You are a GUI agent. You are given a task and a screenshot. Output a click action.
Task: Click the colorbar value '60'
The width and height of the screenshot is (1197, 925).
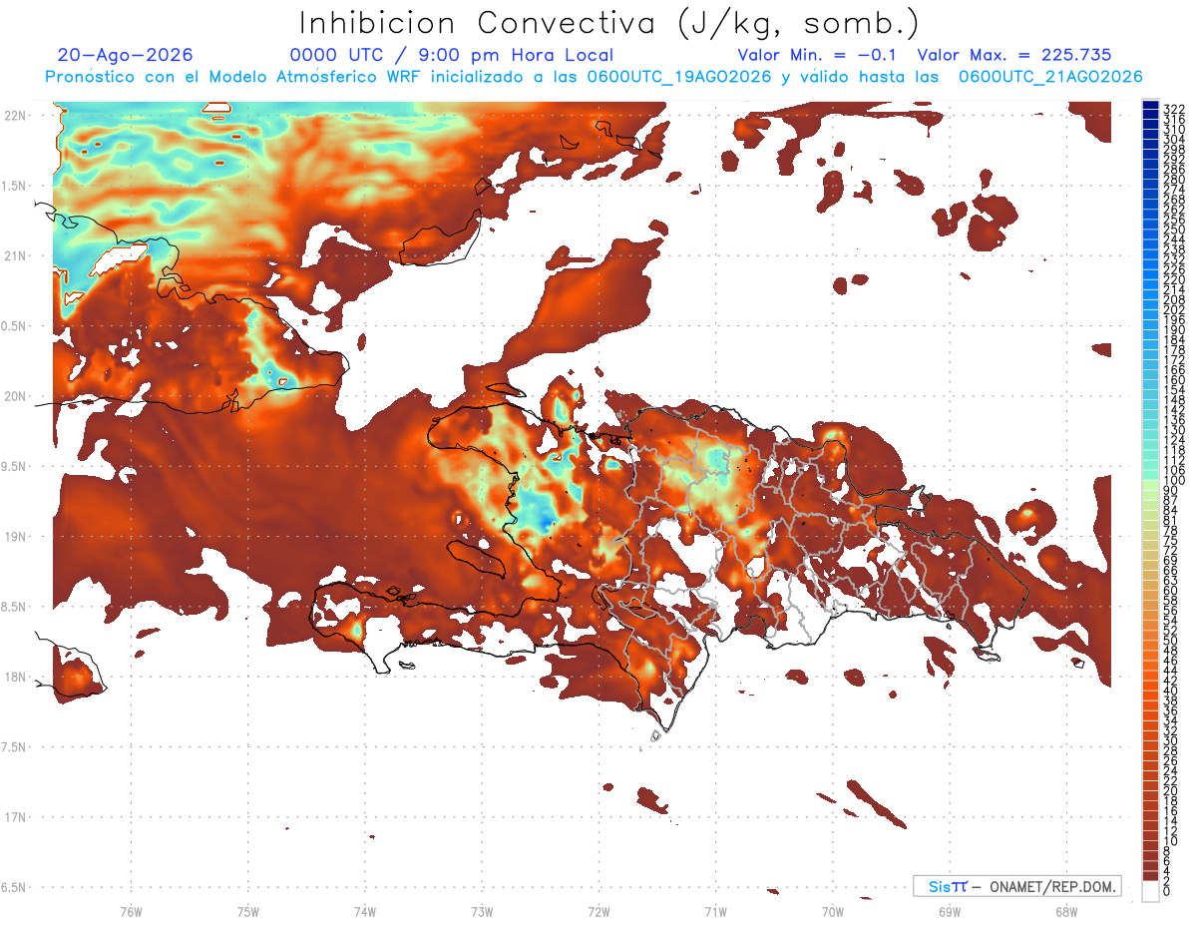(1171, 591)
